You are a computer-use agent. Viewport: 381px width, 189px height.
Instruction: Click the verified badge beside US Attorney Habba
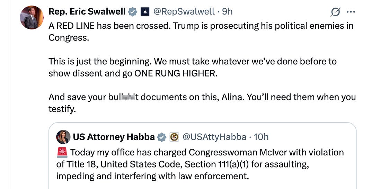pos(162,137)
